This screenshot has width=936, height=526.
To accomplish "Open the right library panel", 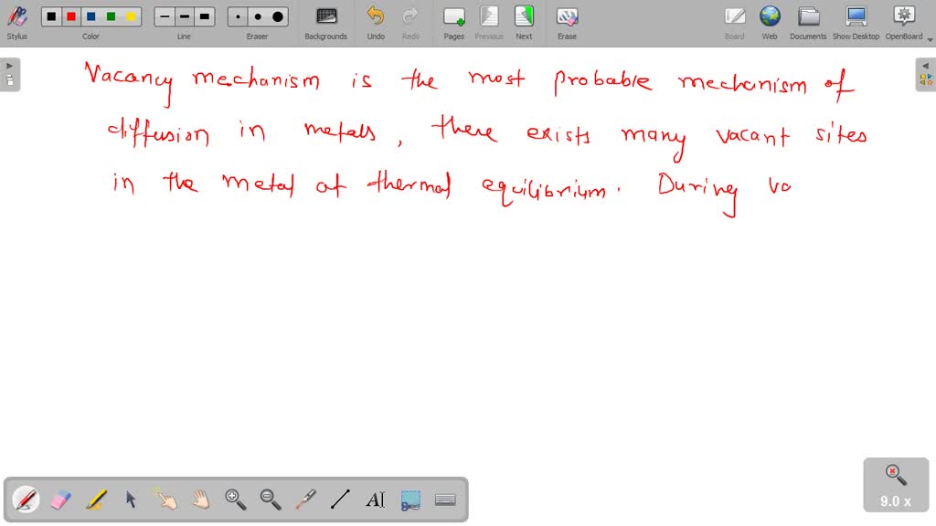I will (926, 65).
